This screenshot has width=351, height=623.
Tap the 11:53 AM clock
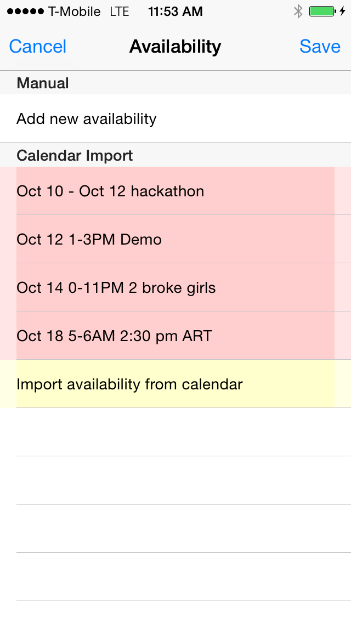click(x=175, y=12)
